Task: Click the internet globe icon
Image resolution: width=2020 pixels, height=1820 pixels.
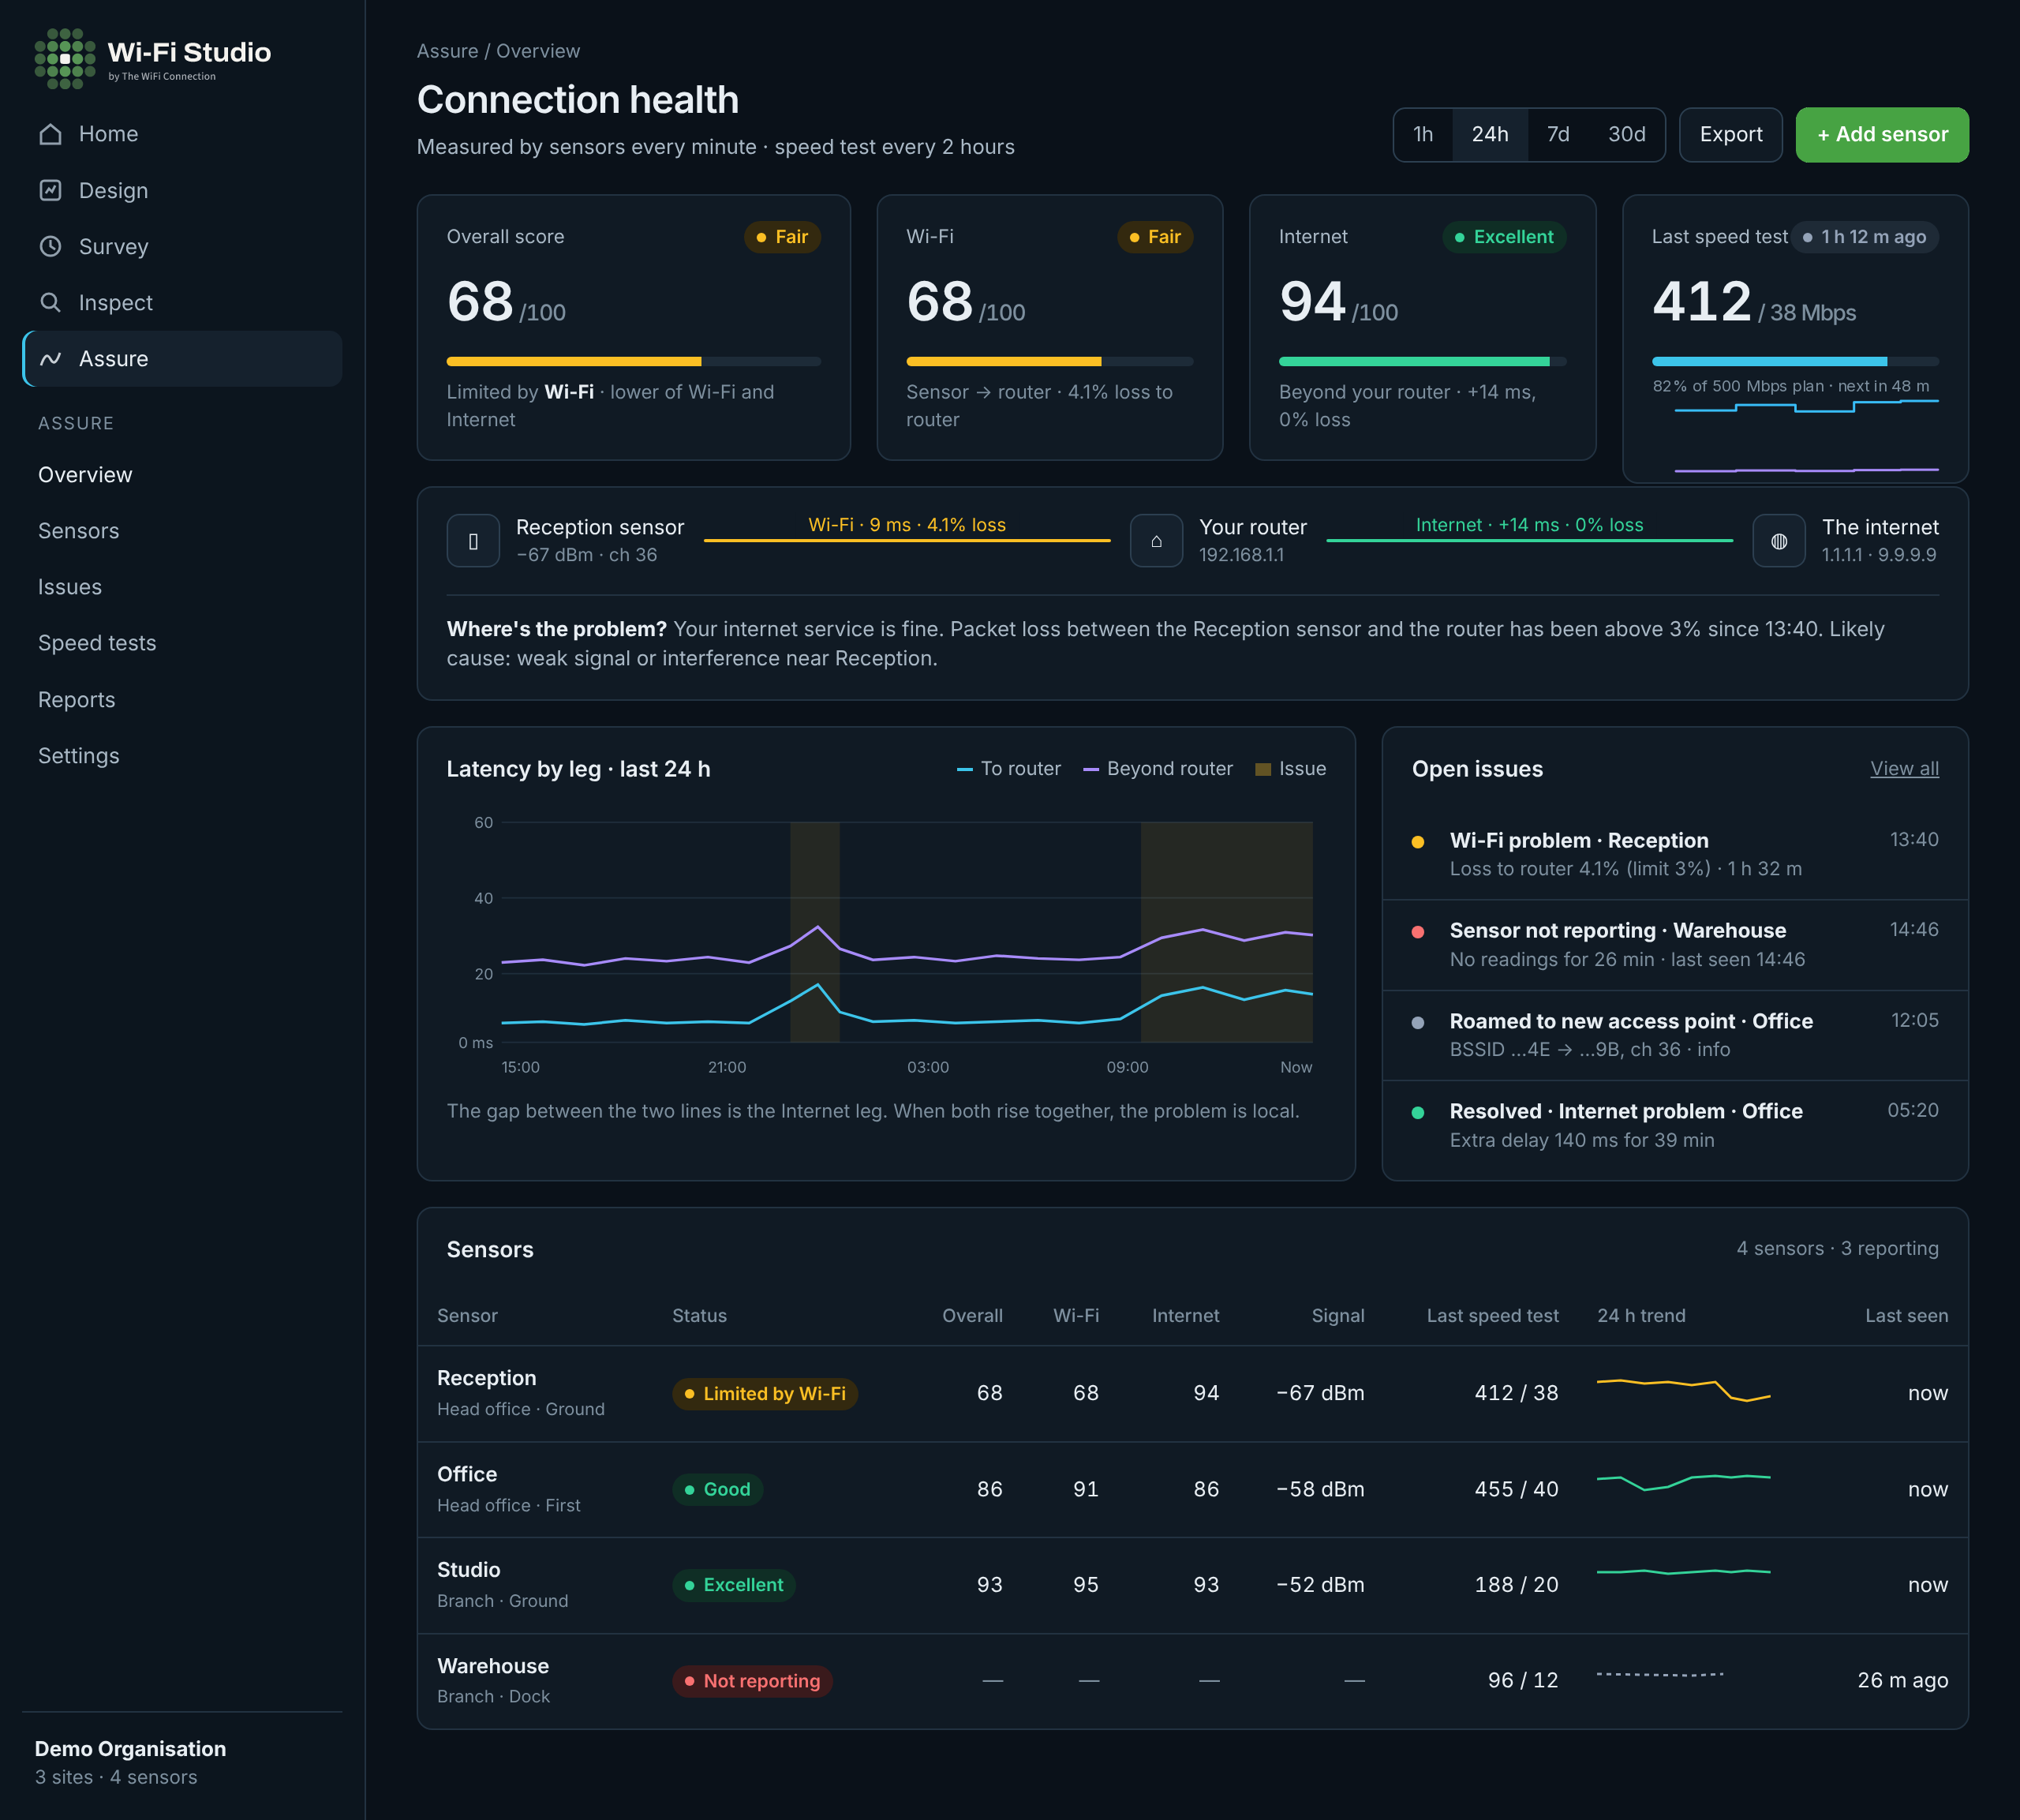Action: [1779, 541]
